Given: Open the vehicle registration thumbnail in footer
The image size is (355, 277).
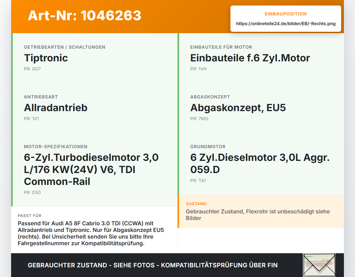Looking at the screenshot, I should pos(319,265).
